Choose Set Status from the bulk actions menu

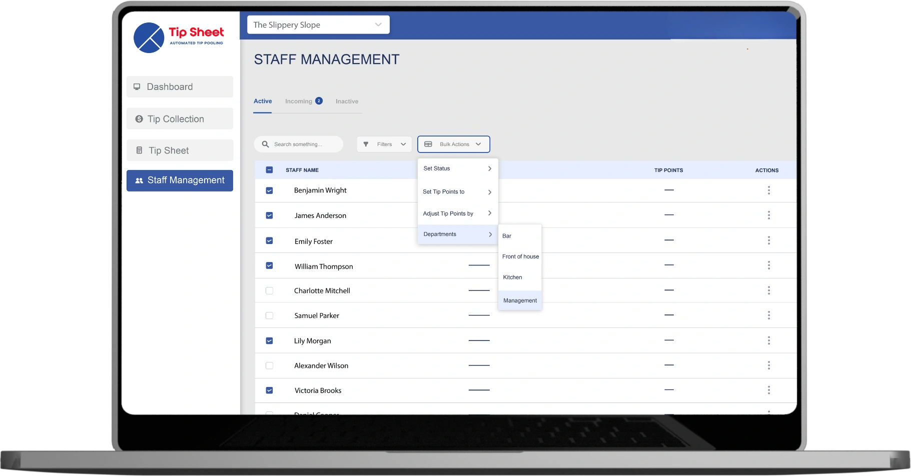436,168
